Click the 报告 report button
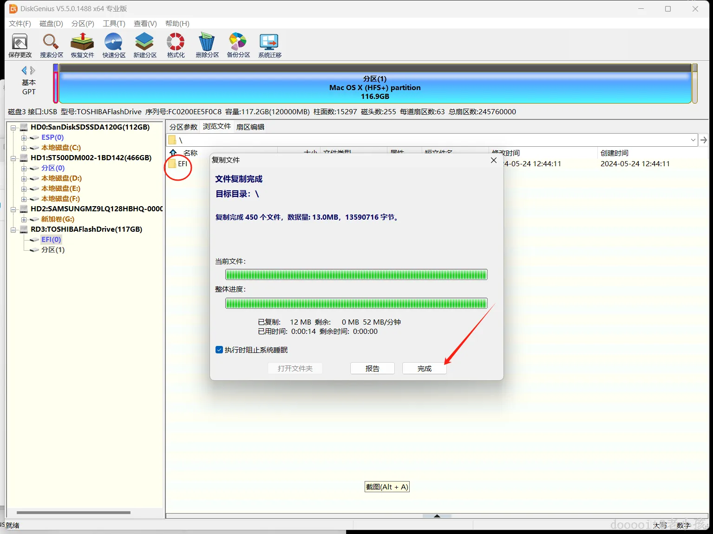The width and height of the screenshot is (713, 534). pyautogui.click(x=373, y=368)
